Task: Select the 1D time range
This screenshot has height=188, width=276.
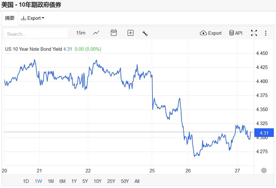Action: pyautogui.click(x=26, y=181)
